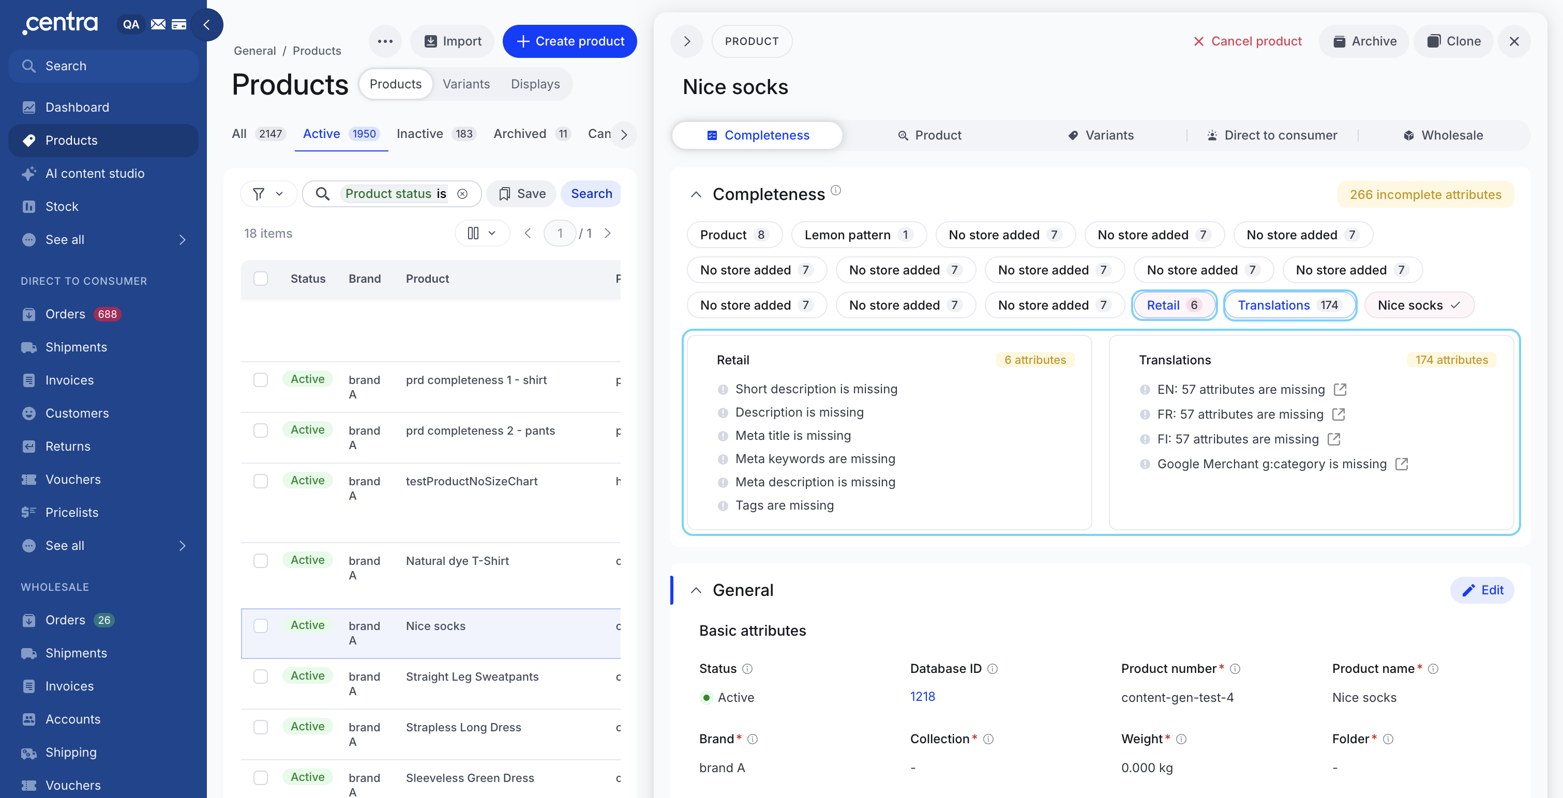The width and height of the screenshot is (1563, 798).
Task: Select the Retail 6 completeness chip
Action: coord(1174,305)
